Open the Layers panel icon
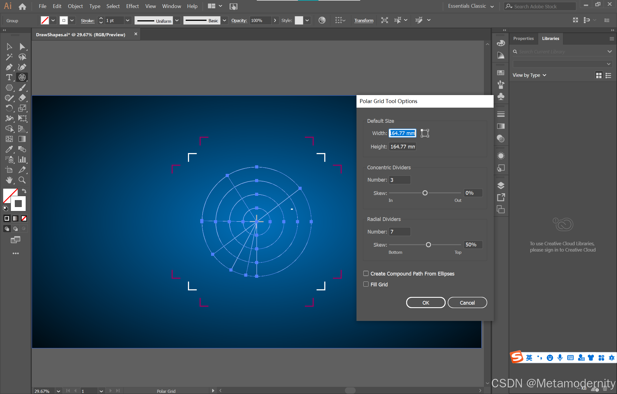Screen dimensions: 617x394 coord(501,186)
